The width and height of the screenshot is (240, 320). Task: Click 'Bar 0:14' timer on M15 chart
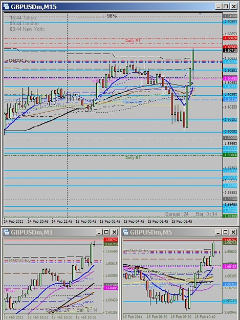coord(206,214)
